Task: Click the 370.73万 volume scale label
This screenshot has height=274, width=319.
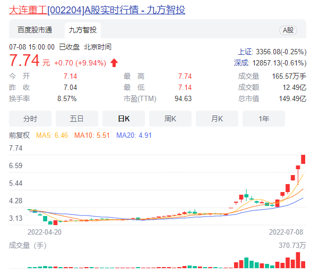Action: [292, 245]
